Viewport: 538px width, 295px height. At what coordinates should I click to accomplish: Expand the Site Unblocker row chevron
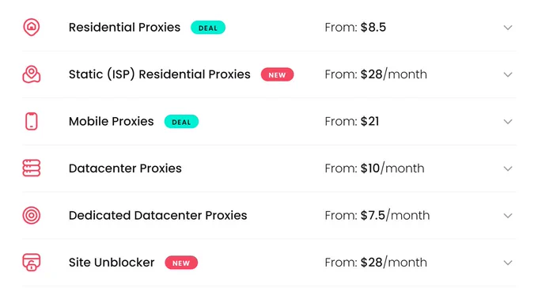coord(508,263)
